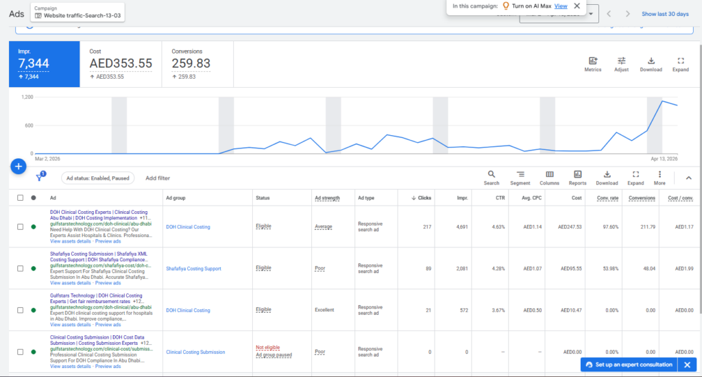Click the status column header dot

pos(34,198)
